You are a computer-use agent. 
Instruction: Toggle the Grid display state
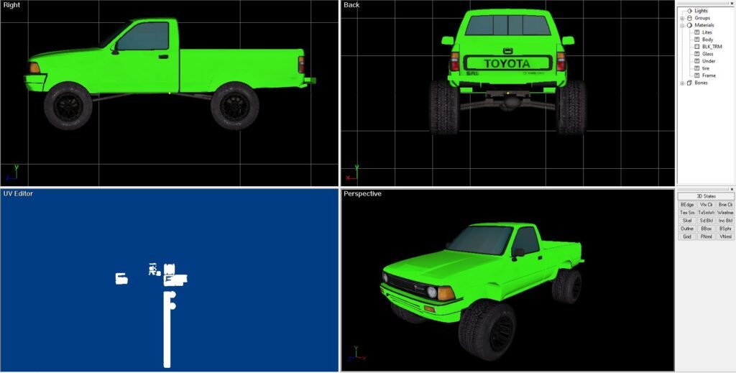pos(687,236)
